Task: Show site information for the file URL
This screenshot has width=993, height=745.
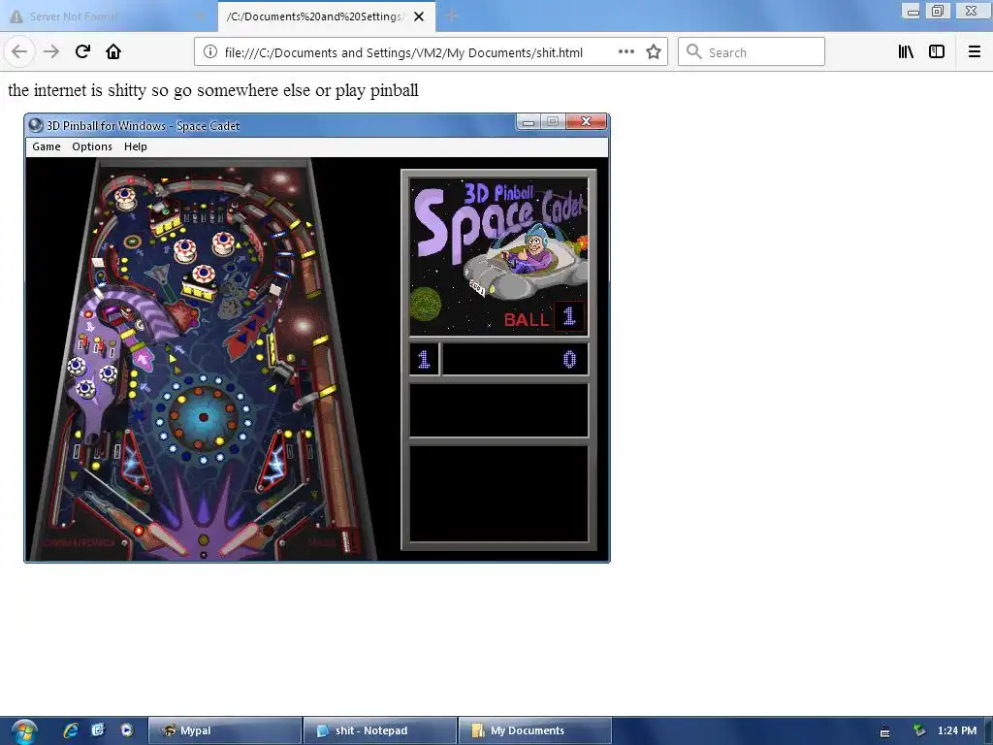Action: [210, 52]
